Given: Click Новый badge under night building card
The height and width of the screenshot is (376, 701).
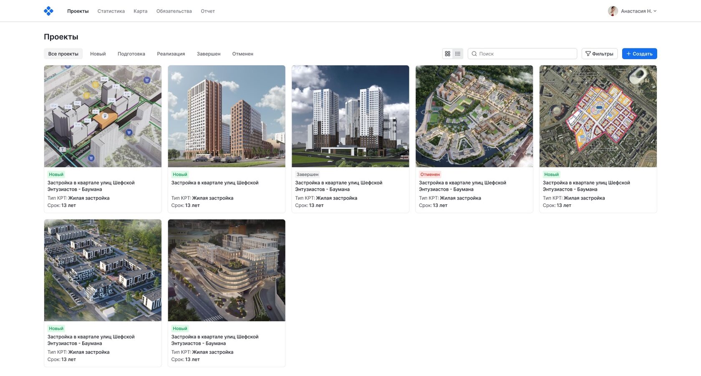Looking at the screenshot, I should (180, 328).
